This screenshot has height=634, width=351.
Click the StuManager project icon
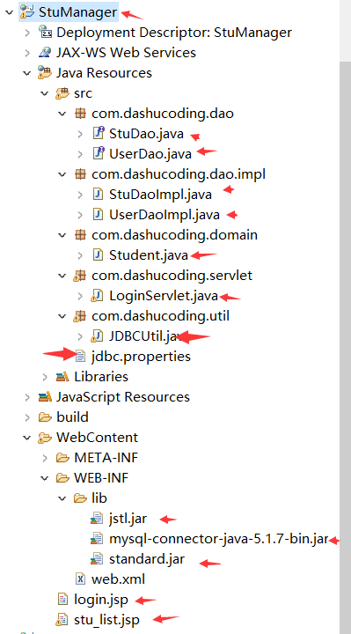pyautogui.click(x=27, y=12)
